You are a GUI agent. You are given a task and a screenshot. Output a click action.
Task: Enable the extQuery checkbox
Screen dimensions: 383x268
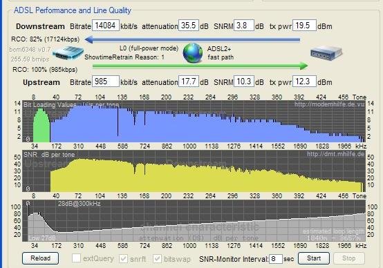pyautogui.click(x=76, y=258)
